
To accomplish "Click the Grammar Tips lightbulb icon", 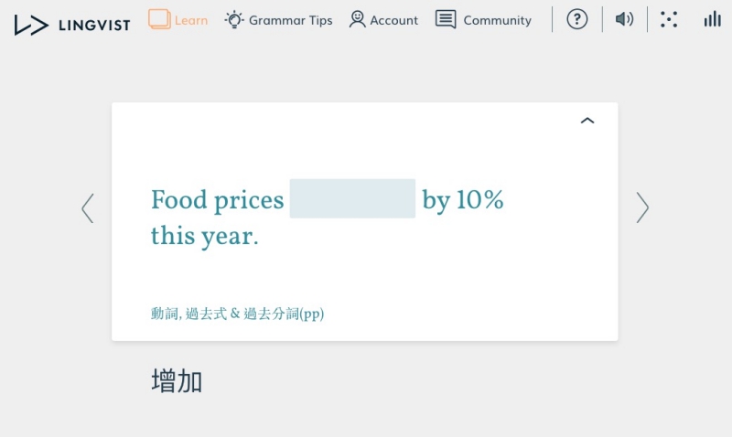I will [234, 19].
